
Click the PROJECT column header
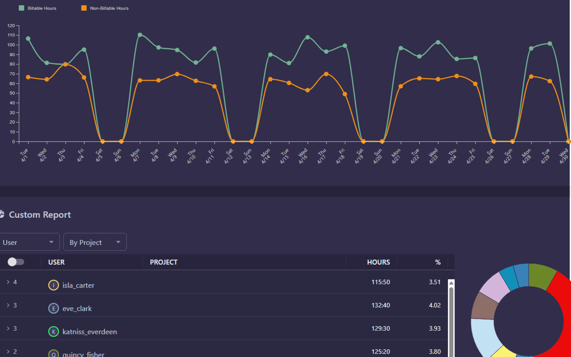click(163, 262)
